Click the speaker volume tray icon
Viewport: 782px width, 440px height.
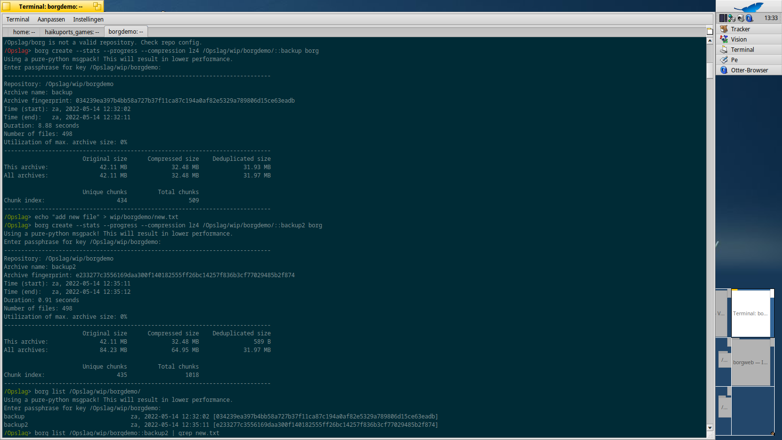(740, 18)
